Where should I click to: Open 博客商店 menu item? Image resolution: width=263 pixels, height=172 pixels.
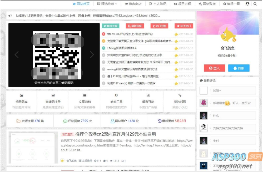click(x=133, y=4)
